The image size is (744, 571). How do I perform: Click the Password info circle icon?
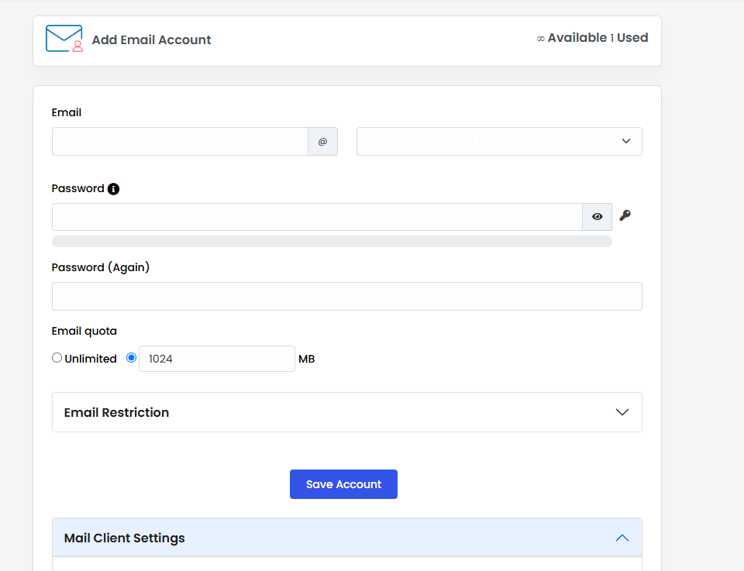pyautogui.click(x=113, y=189)
